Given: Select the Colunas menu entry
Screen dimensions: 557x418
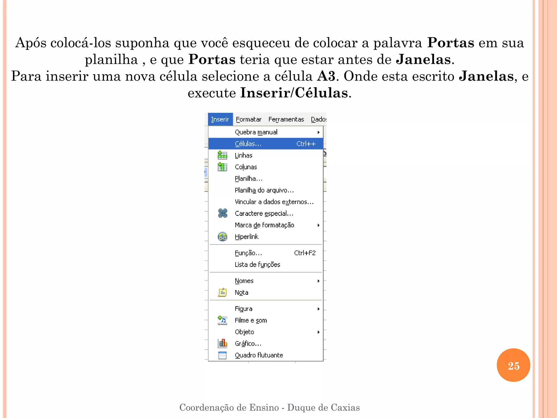Looking at the screenshot, I should pos(266,167).
